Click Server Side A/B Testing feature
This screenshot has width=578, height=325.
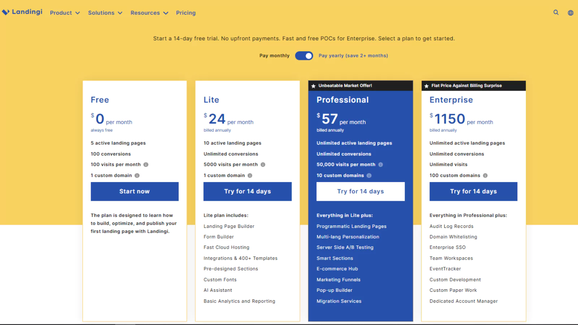click(345, 247)
